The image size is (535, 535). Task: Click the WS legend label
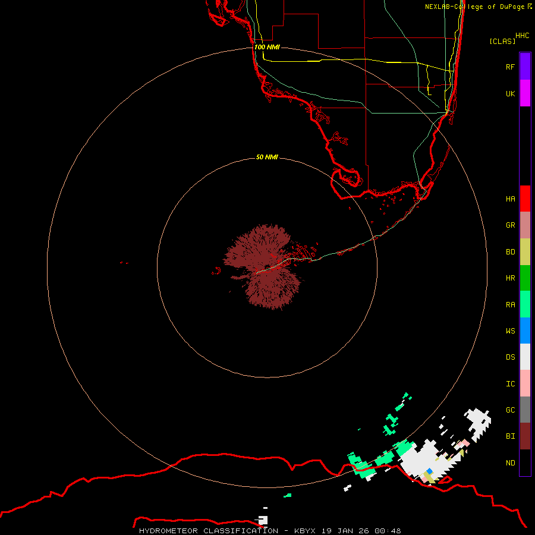tap(510, 331)
